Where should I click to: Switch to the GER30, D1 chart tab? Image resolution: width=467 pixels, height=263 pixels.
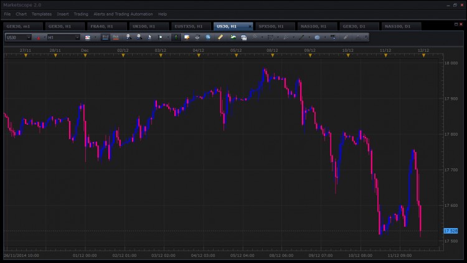point(359,27)
